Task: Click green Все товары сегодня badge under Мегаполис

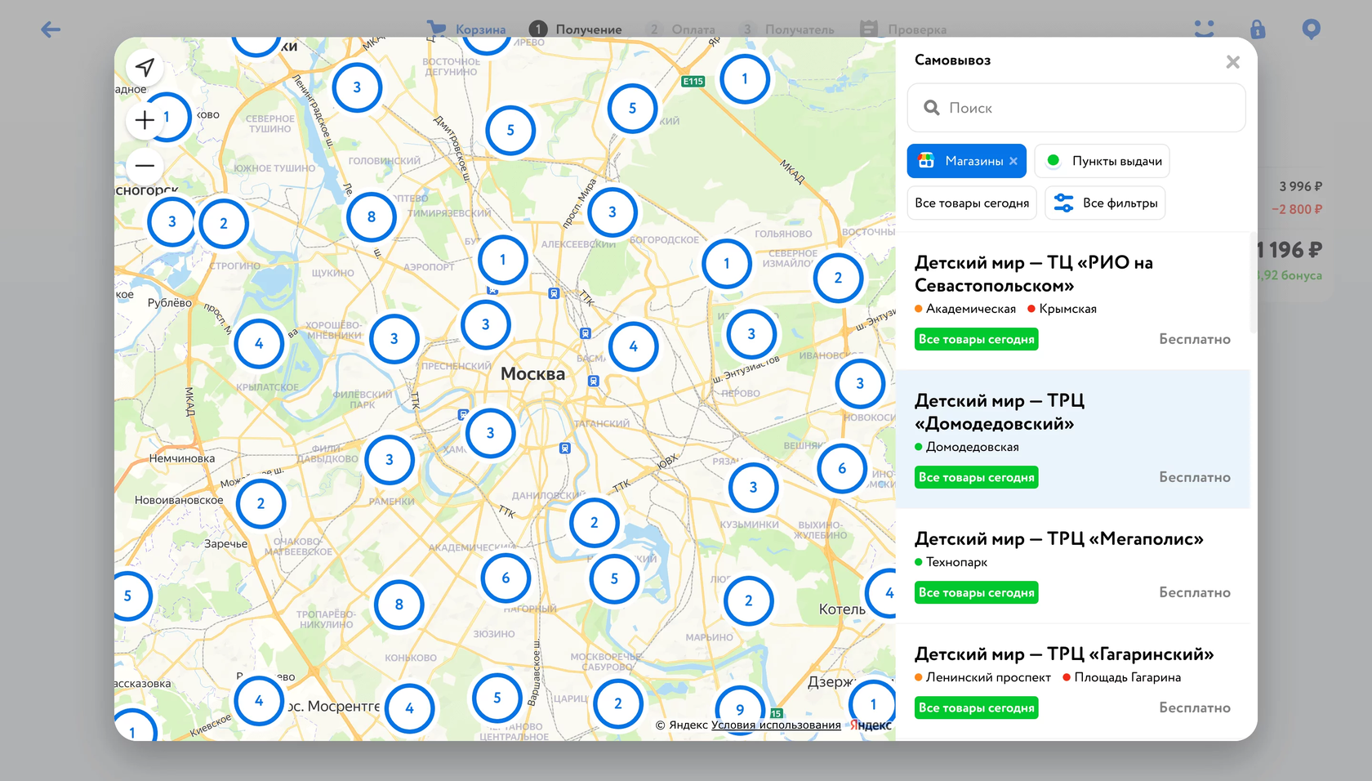Action: pyautogui.click(x=977, y=593)
